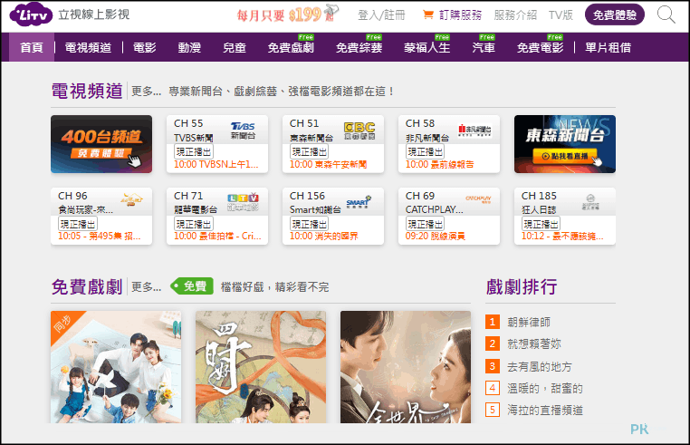Open 海拉的直播頻道 in drama ranking
The image size is (690, 445).
pos(545,411)
